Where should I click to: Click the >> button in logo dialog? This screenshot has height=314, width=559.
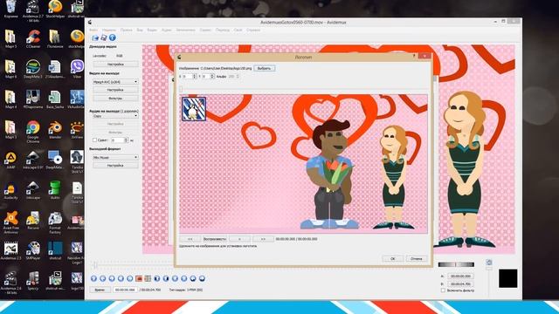coord(263,239)
